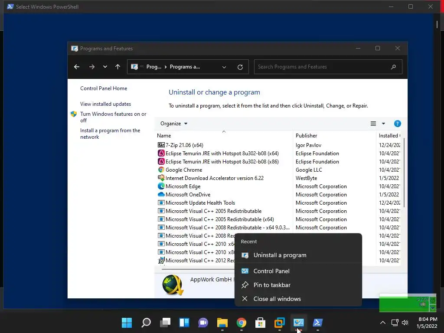Image resolution: width=444 pixels, height=333 pixels.
Task: Go up one level with the Up arrow
Action: 118,67
